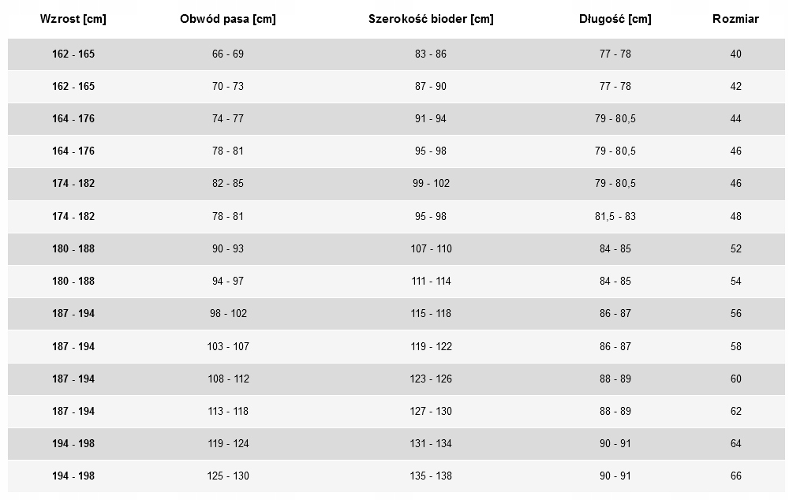
Task: Select size 42 cell
Action: pos(735,86)
